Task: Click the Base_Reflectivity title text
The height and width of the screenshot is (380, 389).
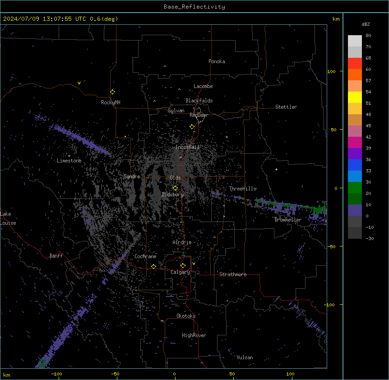Action: [194, 7]
